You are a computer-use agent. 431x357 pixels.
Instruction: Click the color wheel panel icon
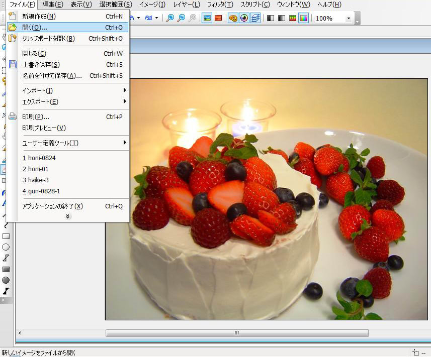(x=244, y=18)
